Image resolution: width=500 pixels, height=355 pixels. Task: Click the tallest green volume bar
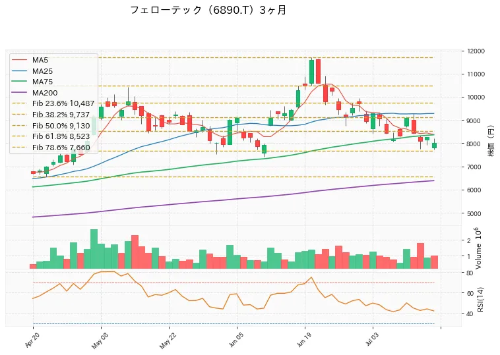pos(94,249)
